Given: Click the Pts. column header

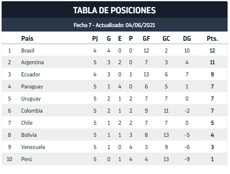Looking at the screenshot, I should tap(212, 38).
